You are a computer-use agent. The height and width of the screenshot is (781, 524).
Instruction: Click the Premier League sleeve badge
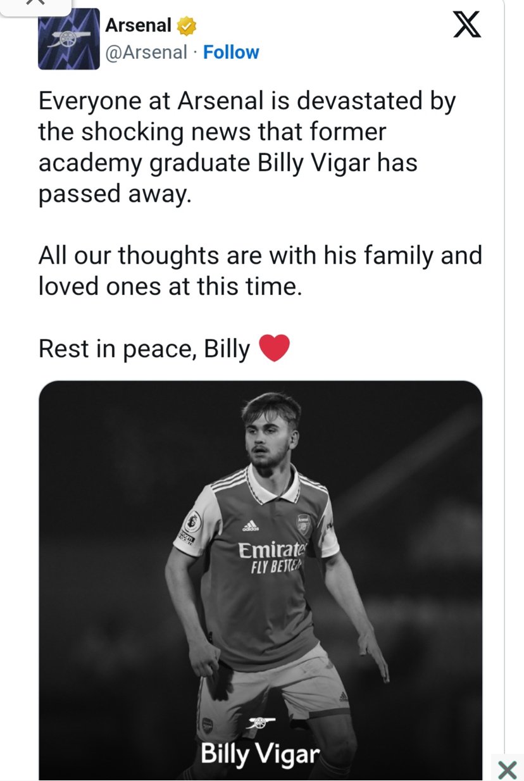coord(188,527)
